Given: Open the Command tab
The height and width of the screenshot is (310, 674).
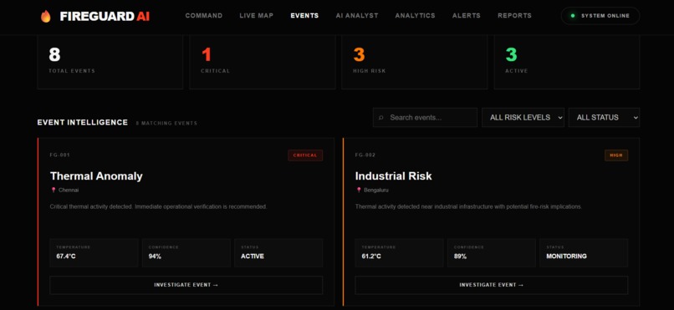Looking at the screenshot, I should click(x=204, y=15).
